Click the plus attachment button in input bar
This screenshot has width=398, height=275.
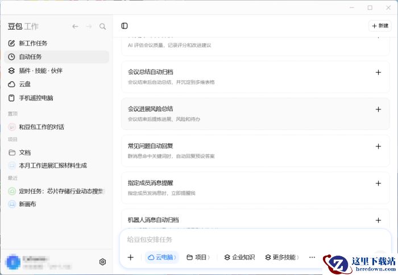(x=131, y=257)
